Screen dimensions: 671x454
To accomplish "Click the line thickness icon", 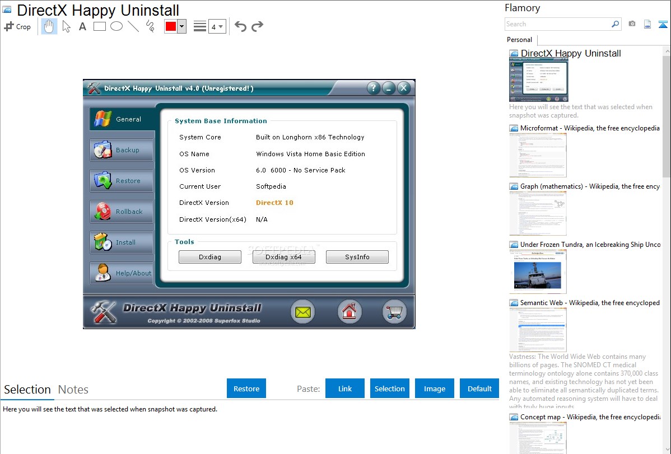I will point(200,26).
